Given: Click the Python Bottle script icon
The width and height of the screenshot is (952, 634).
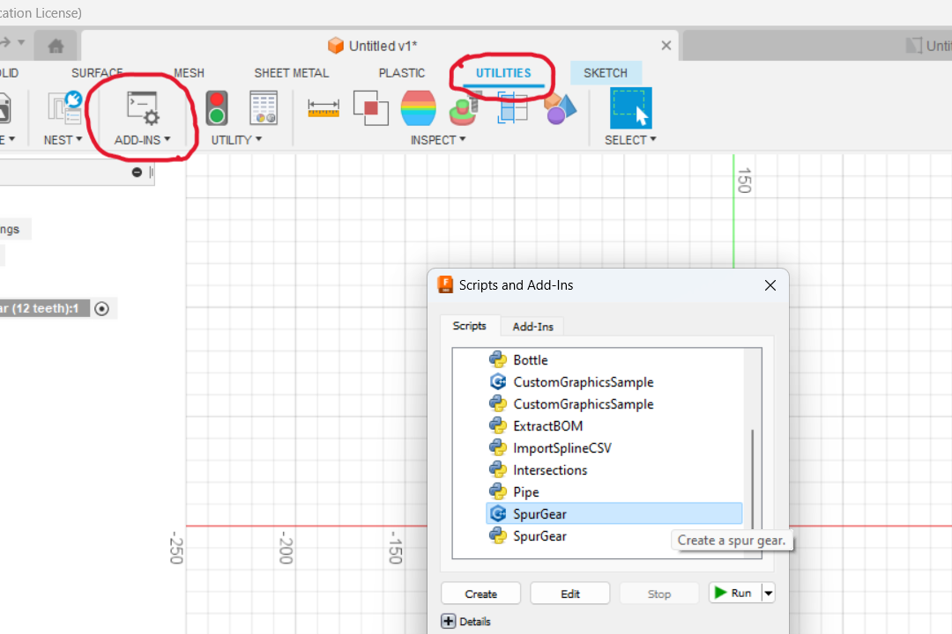Looking at the screenshot, I should point(498,360).
